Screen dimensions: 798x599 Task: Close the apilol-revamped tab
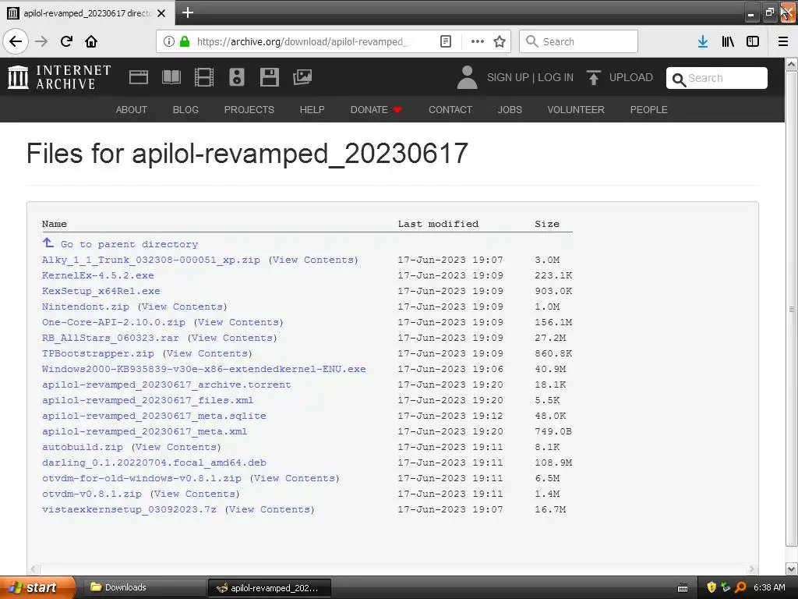[161, 13]
